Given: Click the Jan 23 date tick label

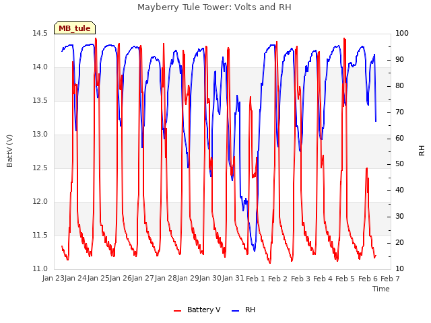Looking at the screenshot, I should point(53,279).
